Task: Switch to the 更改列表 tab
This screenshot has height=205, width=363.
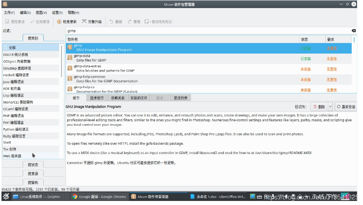Action: click(180, 98)
